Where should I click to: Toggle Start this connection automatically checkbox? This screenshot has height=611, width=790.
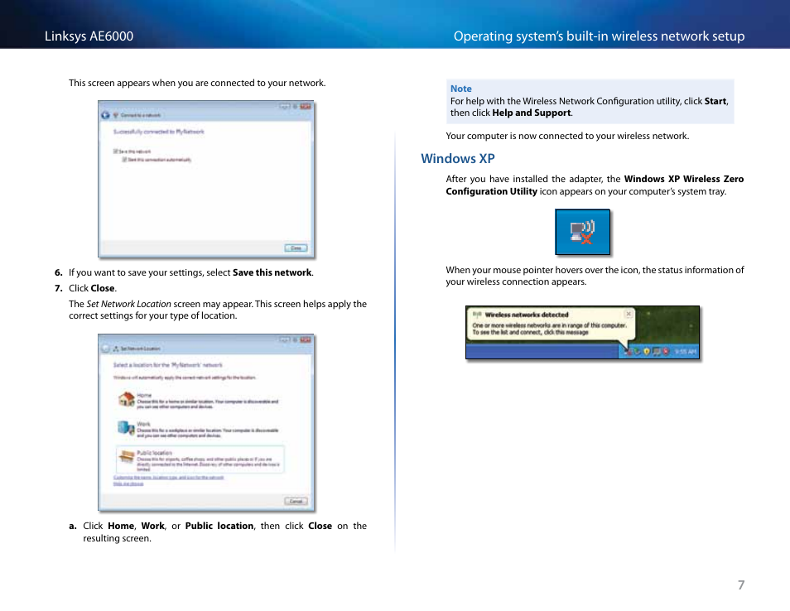coord(124,160)
